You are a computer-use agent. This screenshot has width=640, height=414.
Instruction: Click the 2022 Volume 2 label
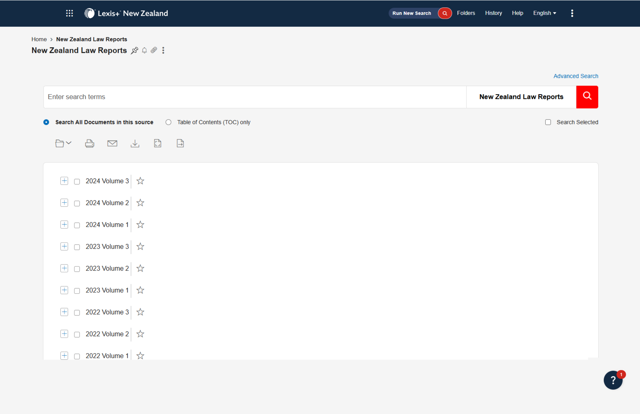107,334
